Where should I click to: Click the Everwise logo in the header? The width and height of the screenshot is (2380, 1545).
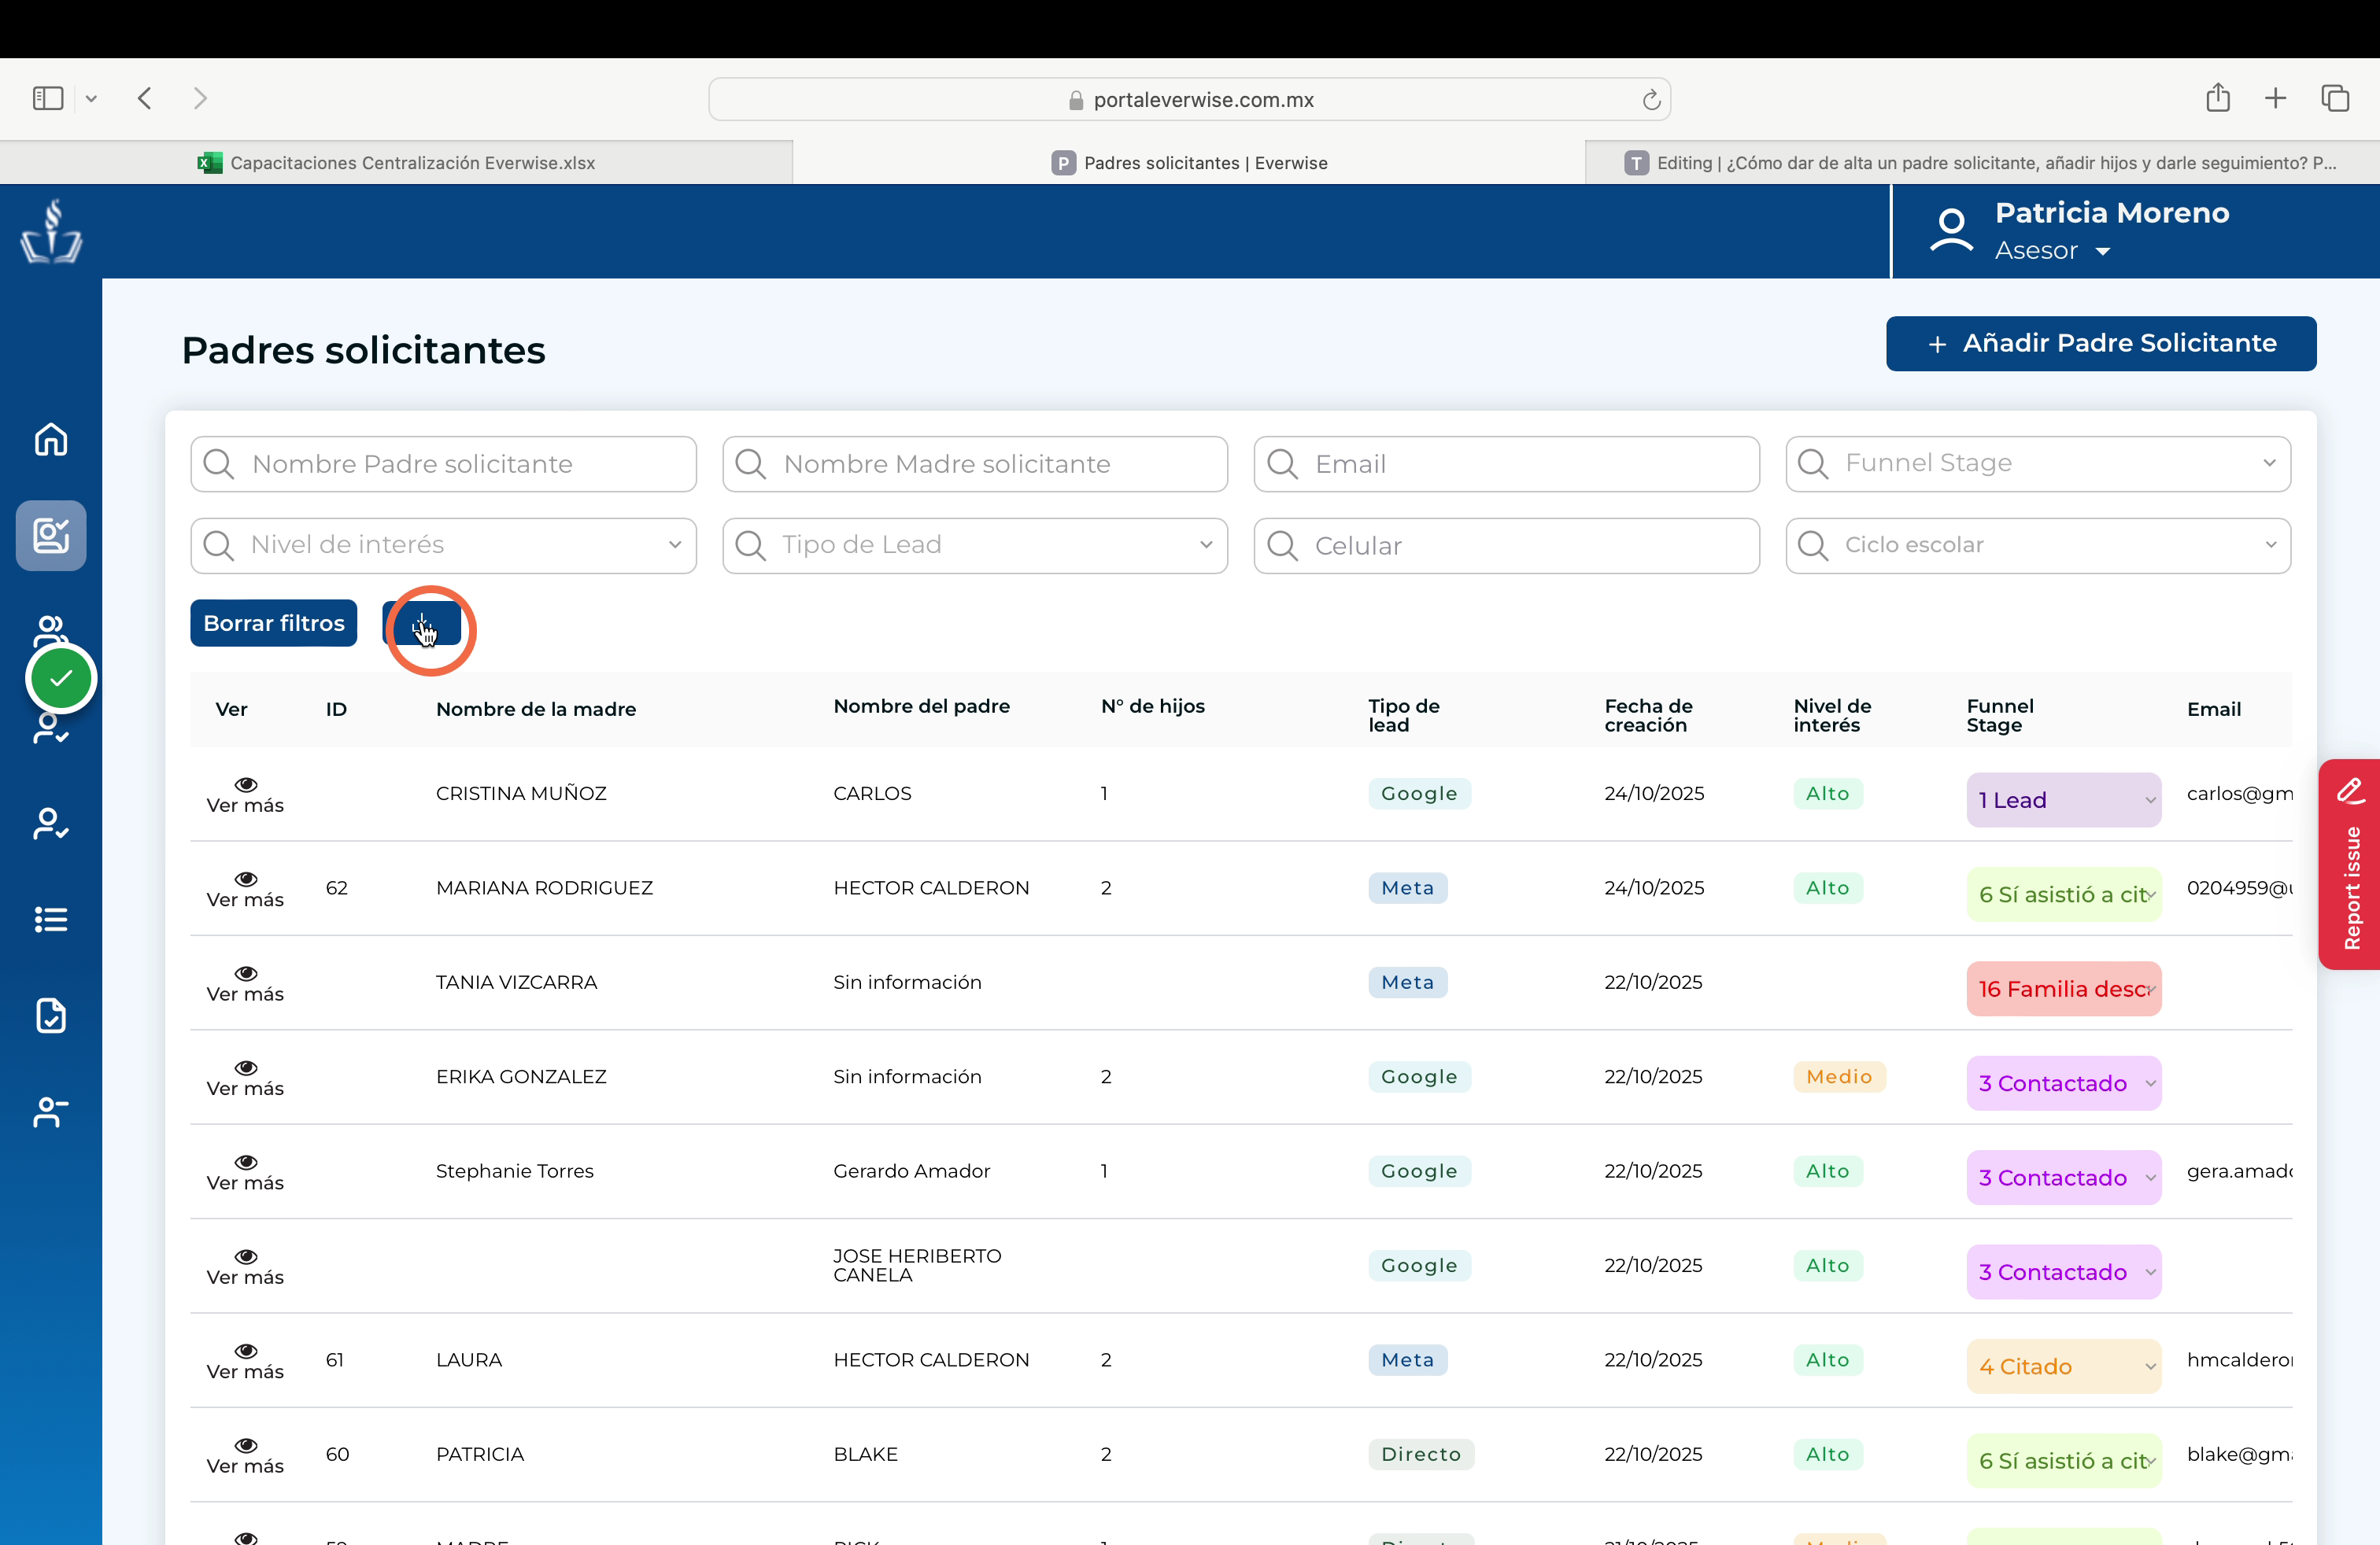coord(51,232)
